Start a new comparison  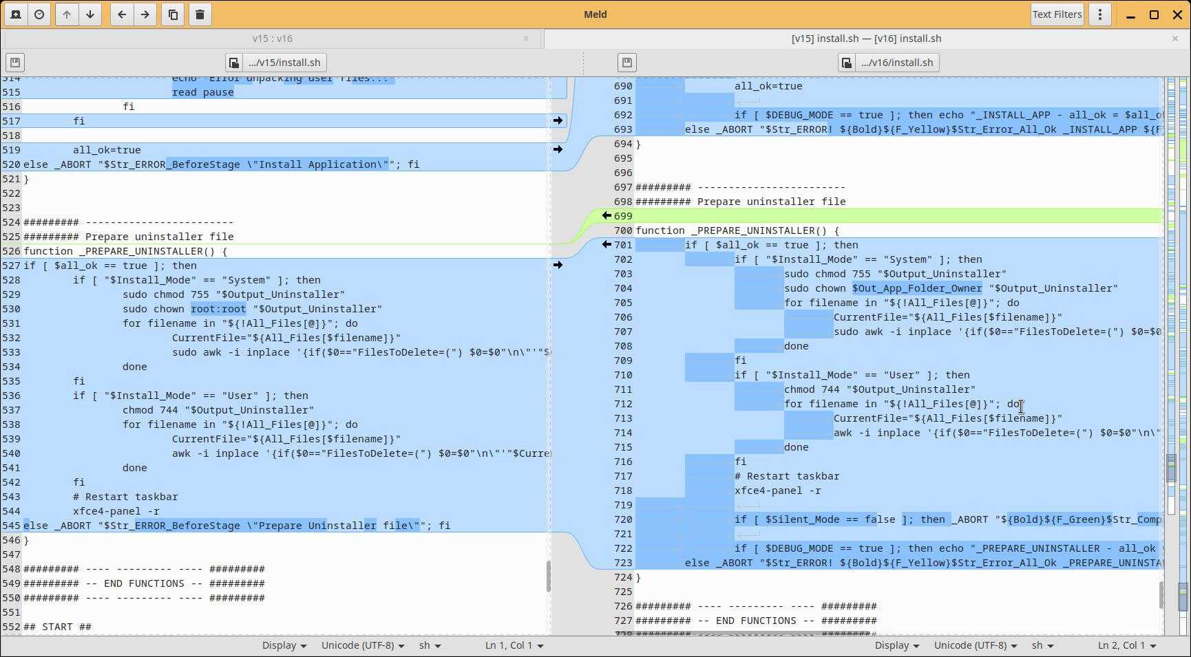(x=16, y=14)
